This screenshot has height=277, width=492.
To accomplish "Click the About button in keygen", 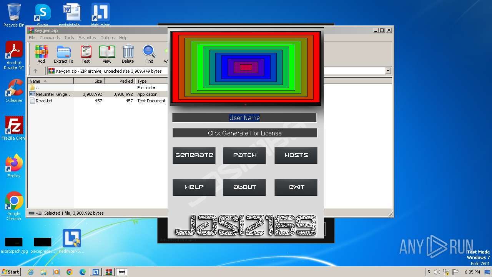I will point(244,187).
